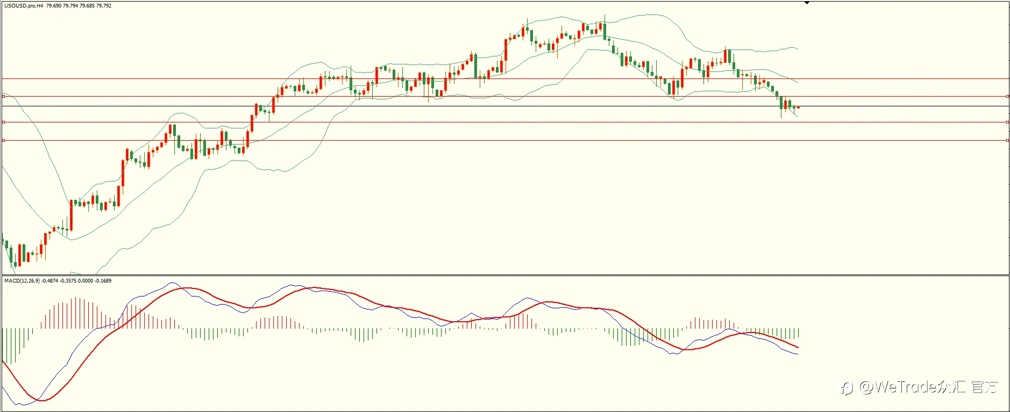Click the latest candlestick on the price chart
Viewport: 1010px width, 412px height.
pyautogui.click(x=799, y=107)
